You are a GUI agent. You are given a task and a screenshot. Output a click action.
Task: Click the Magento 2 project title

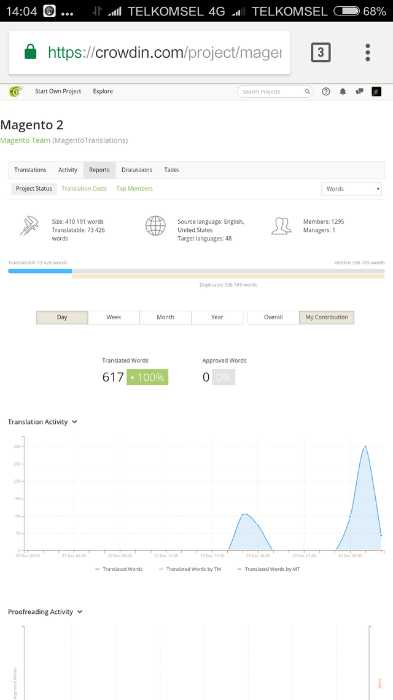pyautogui.click(x=32, y=124)
